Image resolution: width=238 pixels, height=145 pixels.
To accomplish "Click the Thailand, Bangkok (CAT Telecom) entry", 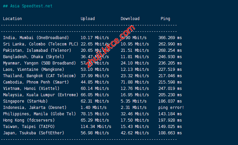I will pyautogui.click(x=39, y=76).
